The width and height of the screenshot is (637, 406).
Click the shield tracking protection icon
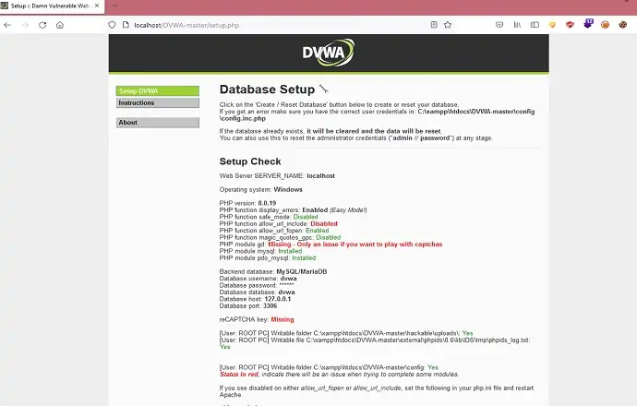pyautogui.click(x=112, y=25)
